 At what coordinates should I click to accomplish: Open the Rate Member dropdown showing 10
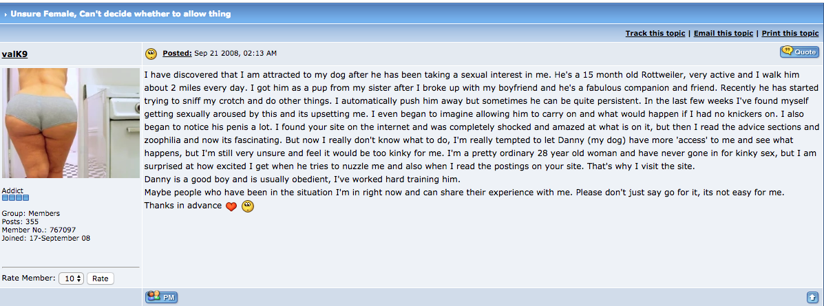[x=72, y=278]
